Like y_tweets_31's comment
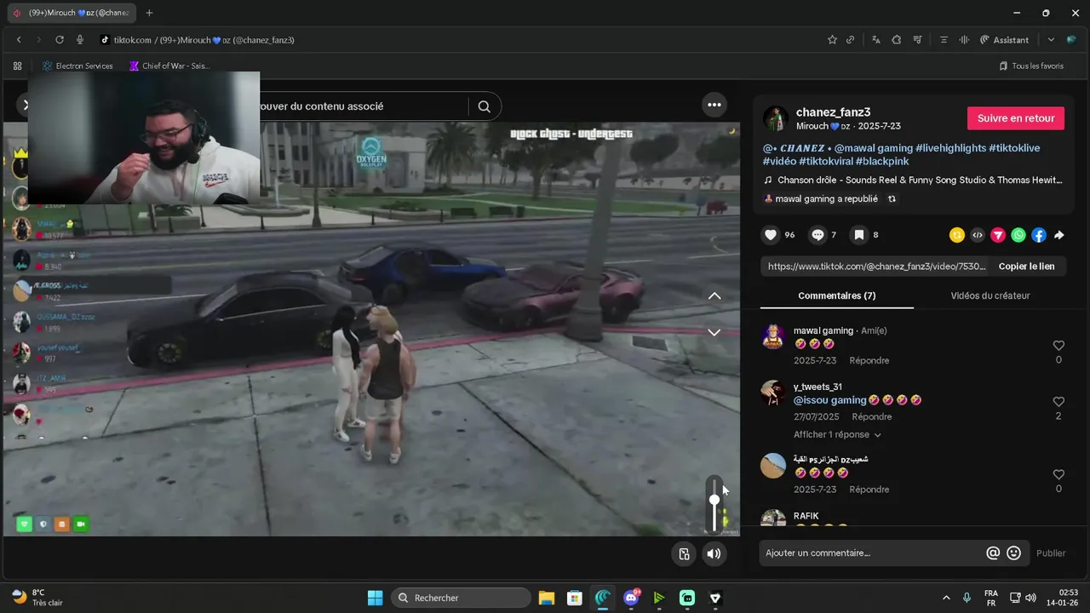The width and height of the screenshot is (1090, 613). pos(1058,402)
